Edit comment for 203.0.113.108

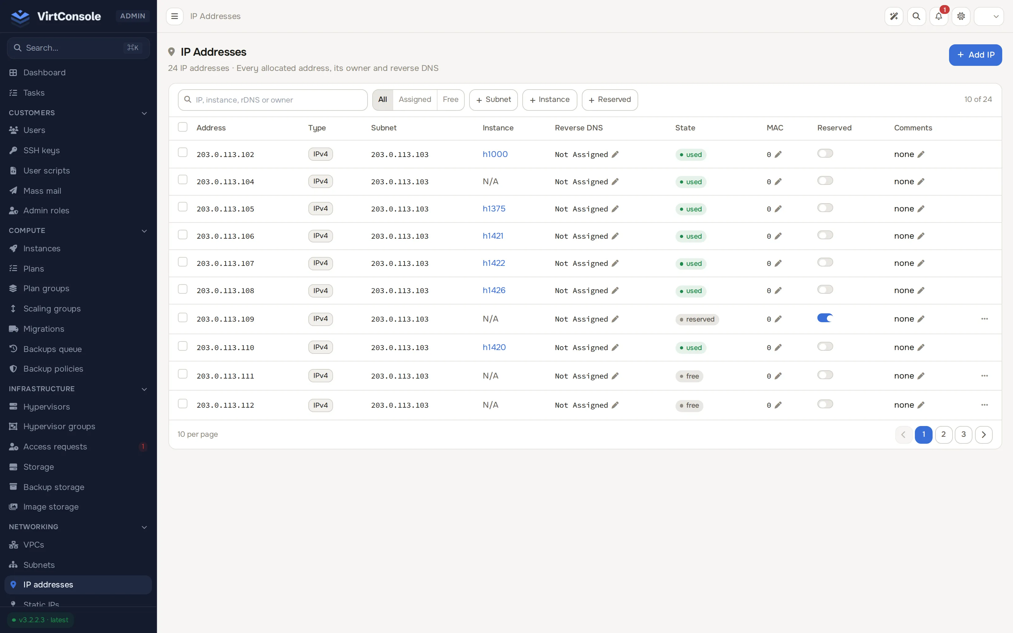(x=921, y=291)
